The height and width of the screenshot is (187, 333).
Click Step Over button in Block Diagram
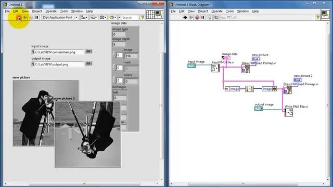[228, 18]
